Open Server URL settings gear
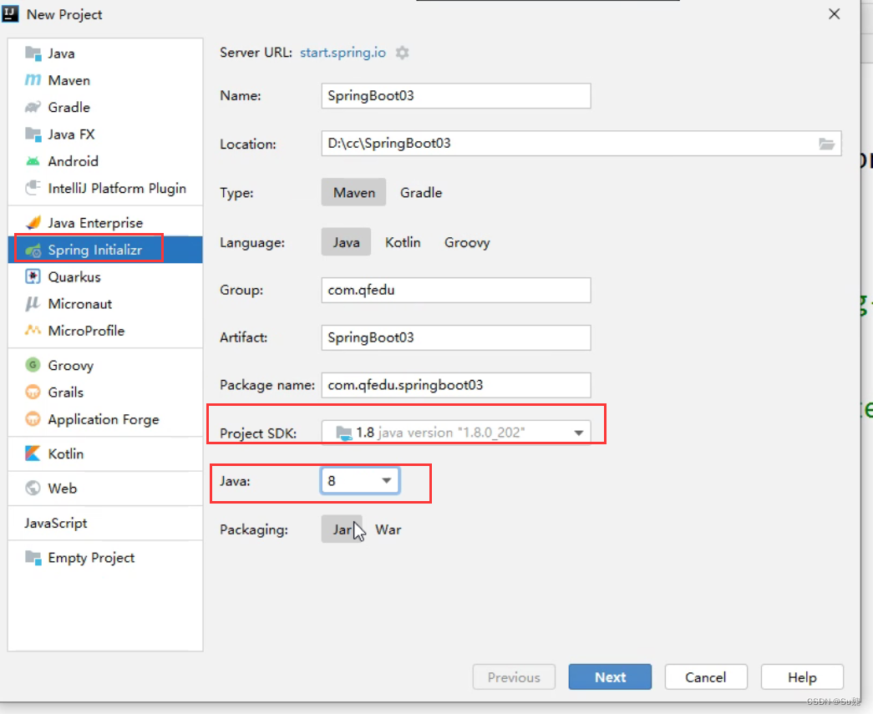 tap(402, 53)
